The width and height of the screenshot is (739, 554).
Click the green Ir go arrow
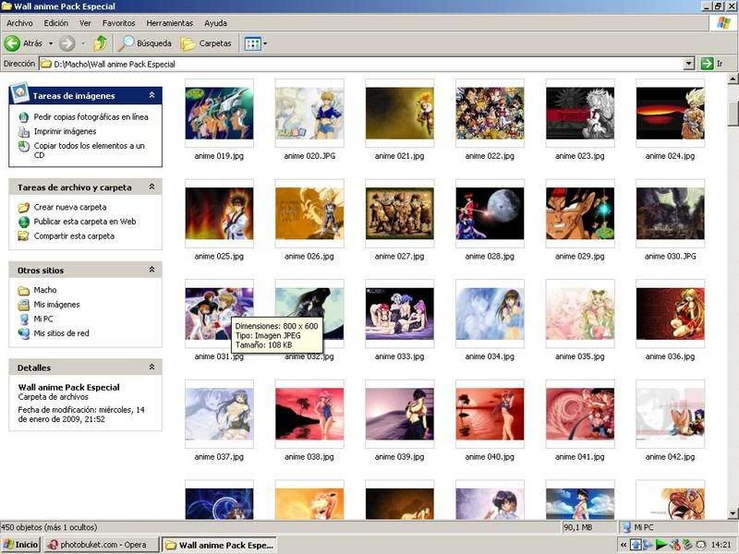(x=707, y=63)
